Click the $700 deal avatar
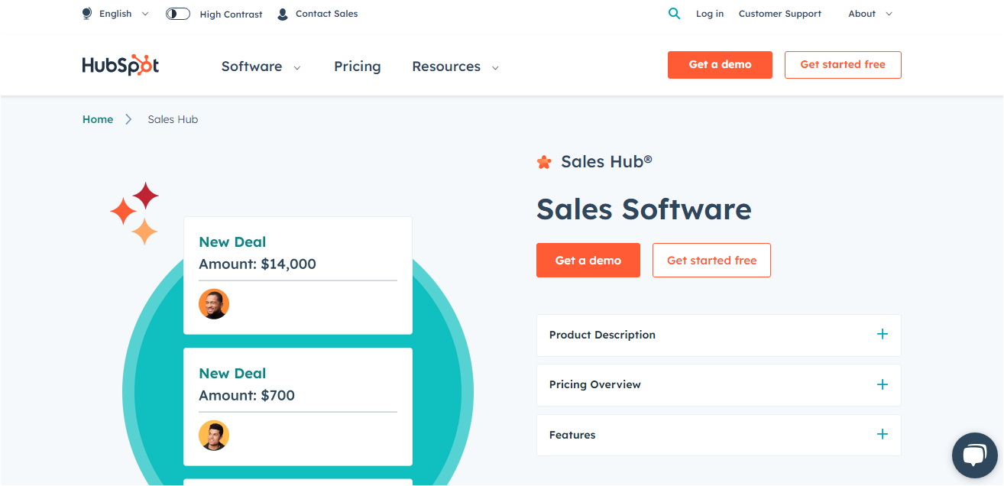The image size is (1004, 486). (x=214, y=436)
